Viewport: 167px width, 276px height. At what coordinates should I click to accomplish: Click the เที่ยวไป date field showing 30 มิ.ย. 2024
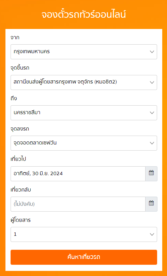click(x=78, y=174)
